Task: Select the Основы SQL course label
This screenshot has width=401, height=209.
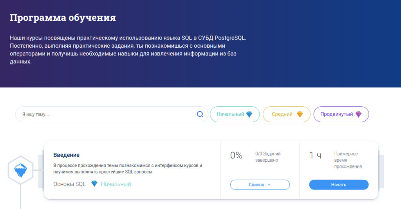Action: pyautogui.click(x=69, y=184)
